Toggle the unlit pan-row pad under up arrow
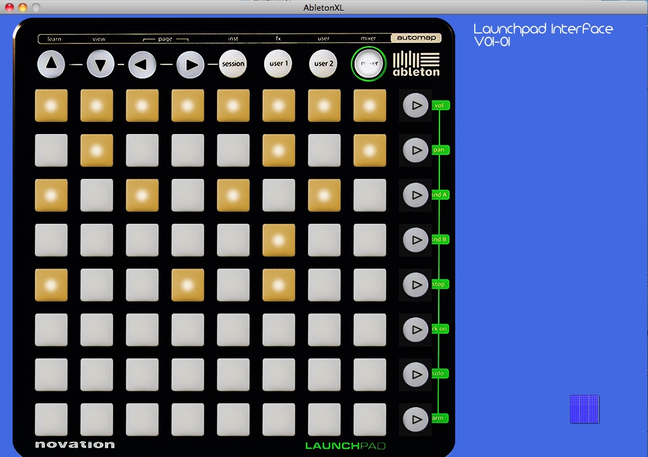Image resolution: width=648 pixels, height=457 pixels. pyautogui.click(x=51, y=150)
